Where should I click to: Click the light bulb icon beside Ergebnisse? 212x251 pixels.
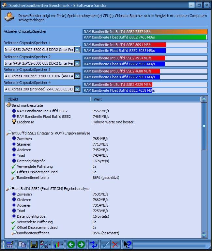coord(14,122)
